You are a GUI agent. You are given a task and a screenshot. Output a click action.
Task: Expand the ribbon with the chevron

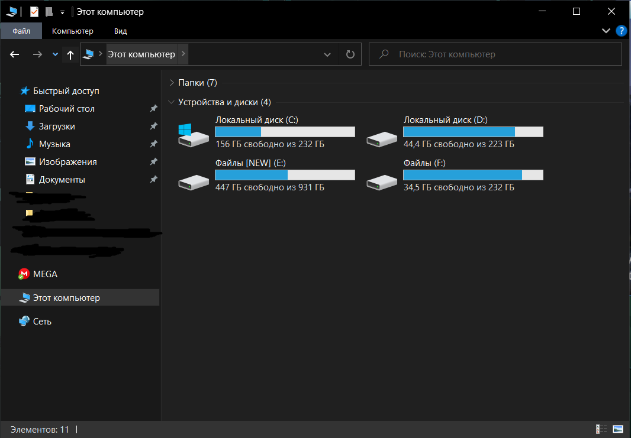coord(606,31)
